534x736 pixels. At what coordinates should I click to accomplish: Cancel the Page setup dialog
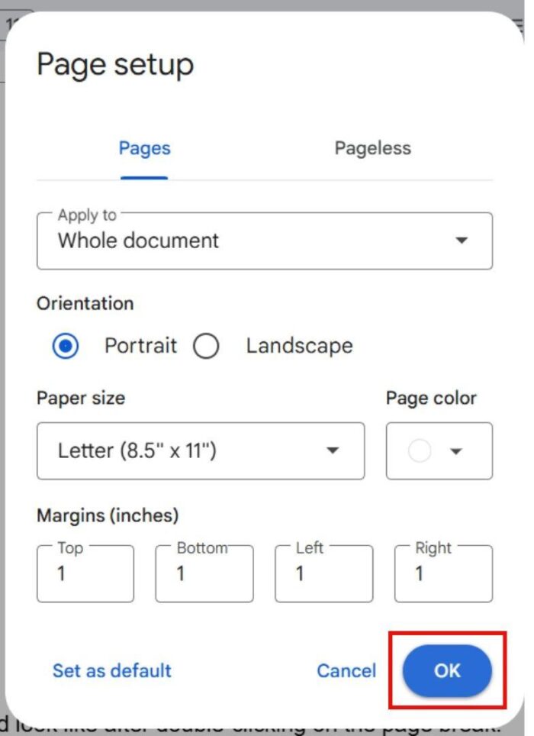(x=346, y=670)
